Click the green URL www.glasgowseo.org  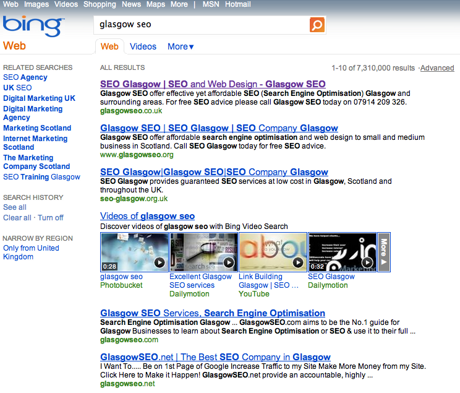click(x=137, y=155)
